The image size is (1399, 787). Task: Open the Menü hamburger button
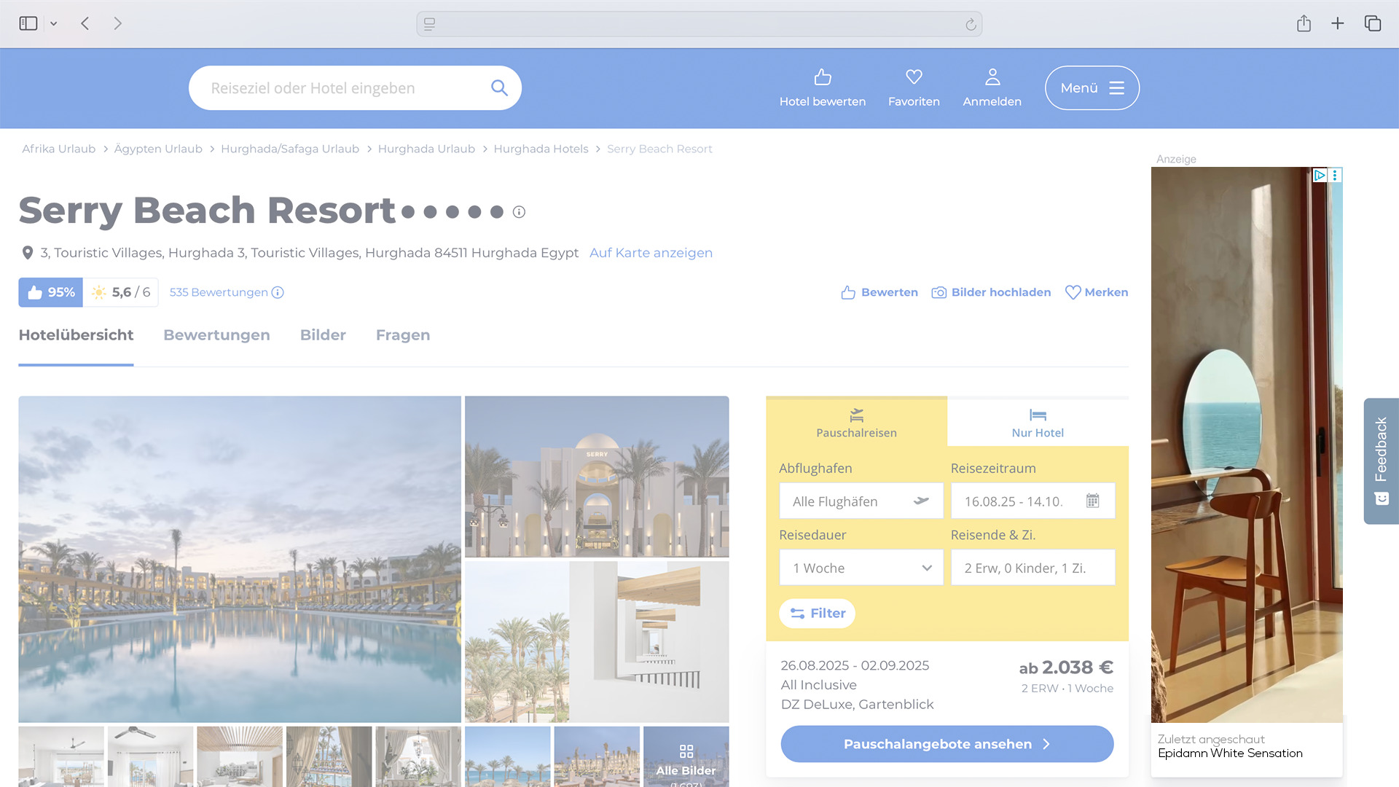pyautogui.click(x=1092, y=88)
